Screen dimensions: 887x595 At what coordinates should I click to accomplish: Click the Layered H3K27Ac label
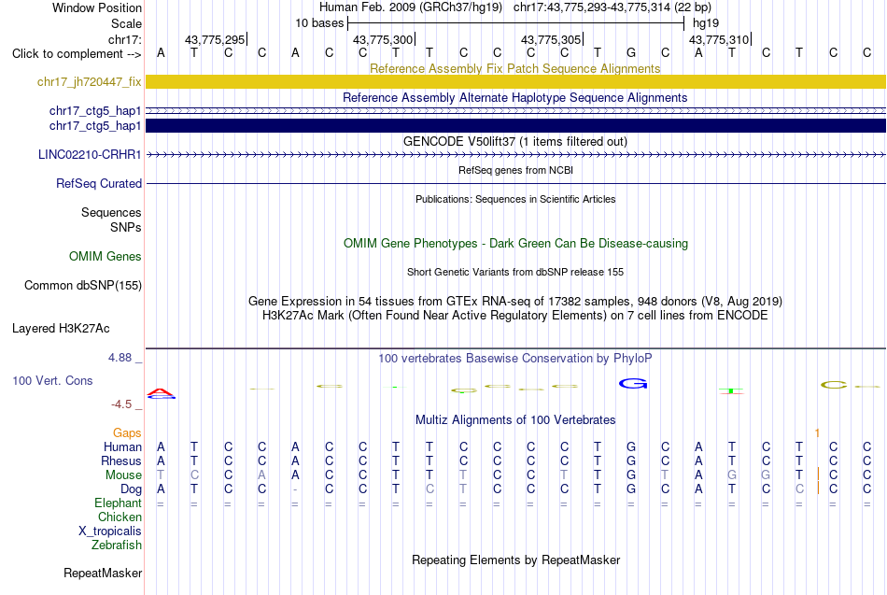click(x=61, y=329)
